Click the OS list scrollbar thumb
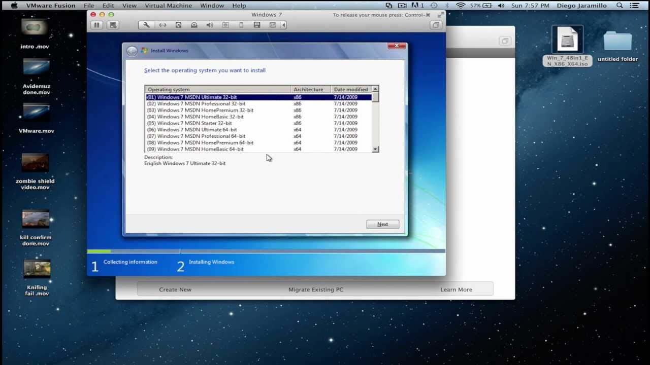Screen dimensions: 650x365 (375, 97)
